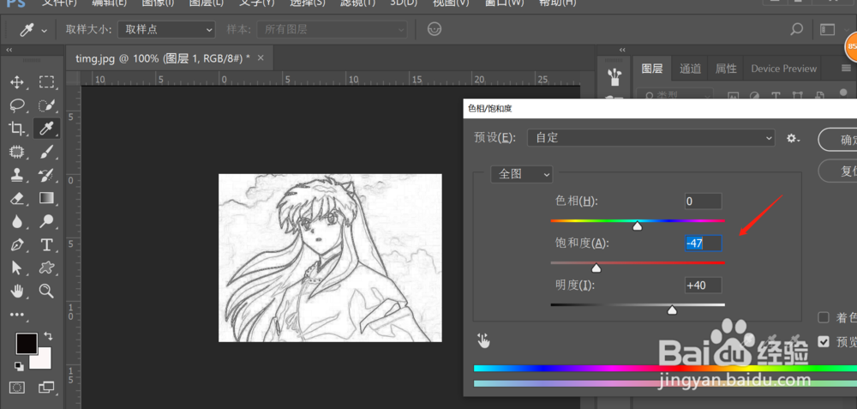This screenshot has height=409, width=857.
Task: Switch to the Device Preview tab
Action: (784, 69)
